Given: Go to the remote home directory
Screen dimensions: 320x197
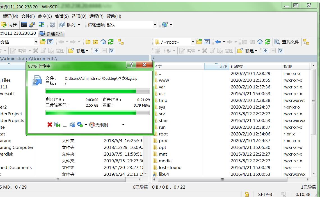Looking at the screenshot, I should click(260, 42).
